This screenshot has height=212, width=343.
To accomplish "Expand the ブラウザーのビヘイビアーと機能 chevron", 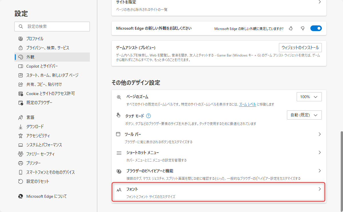I will pyautogui.click(x=320, y=171).
